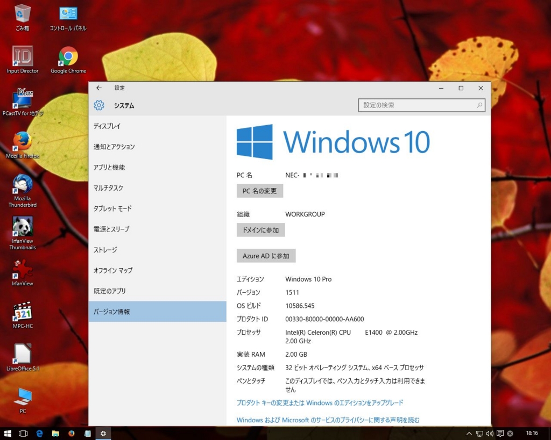The image size is (551, 440).
Task: Open Task View on the taskbar
Action: click(23, 434)
